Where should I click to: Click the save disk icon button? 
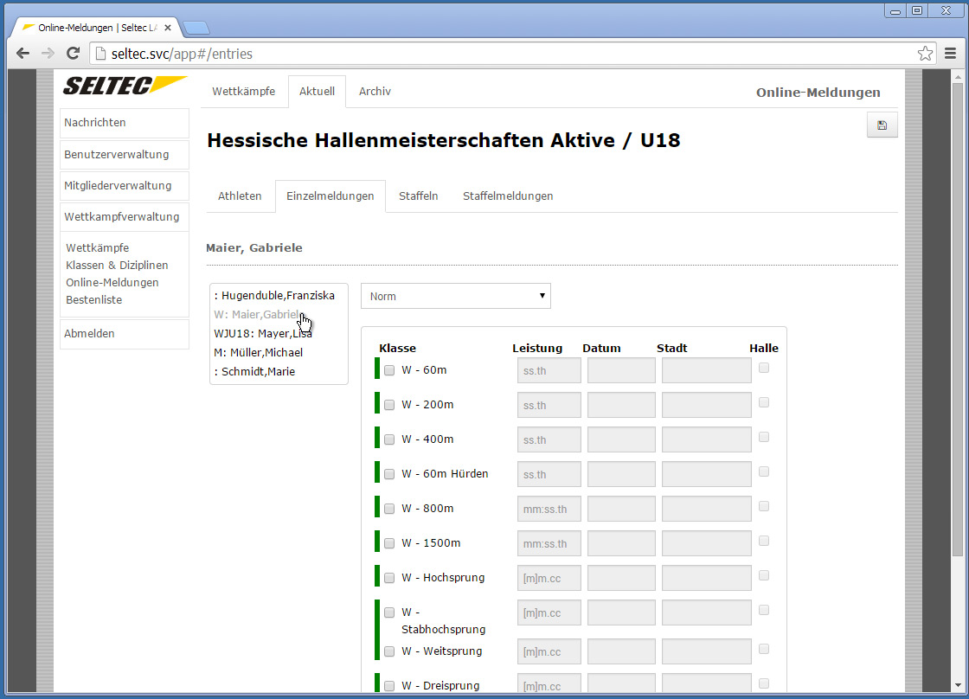tap(882, 125)
